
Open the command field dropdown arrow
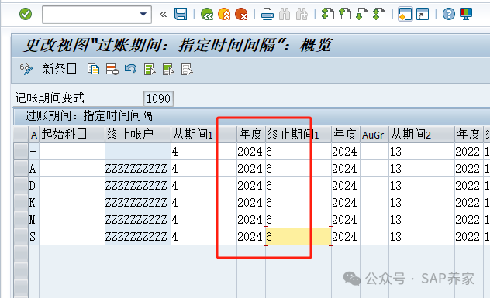click(x=143, y=15)
